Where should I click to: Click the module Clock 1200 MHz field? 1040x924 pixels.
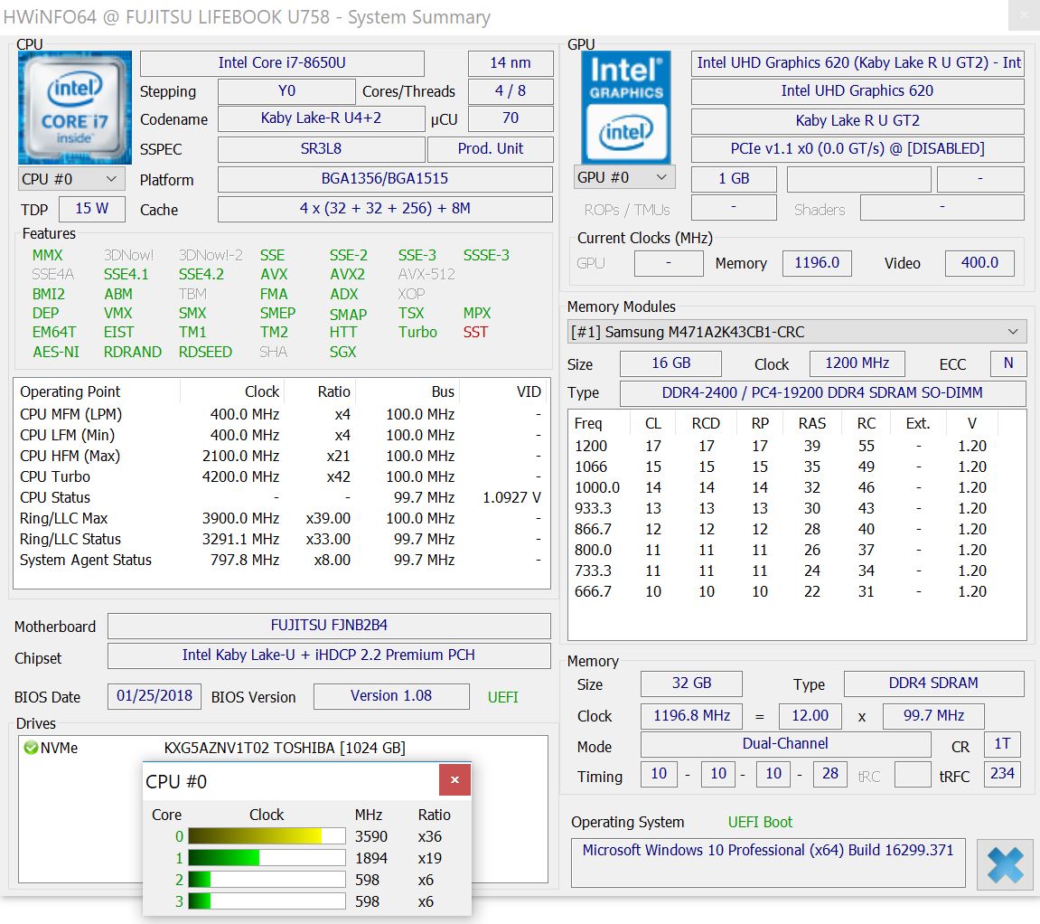tap(857, 363)
